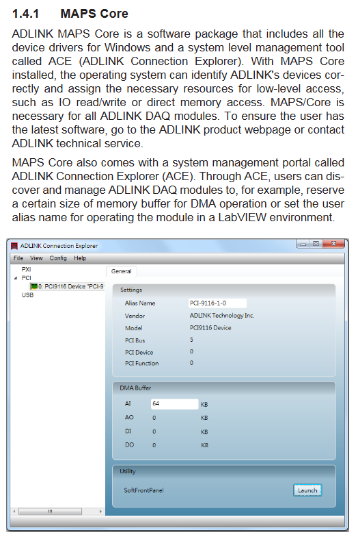Screen dimensions: 358x539
Task: Edit the Alias Name text field
Action: [217, 303]
